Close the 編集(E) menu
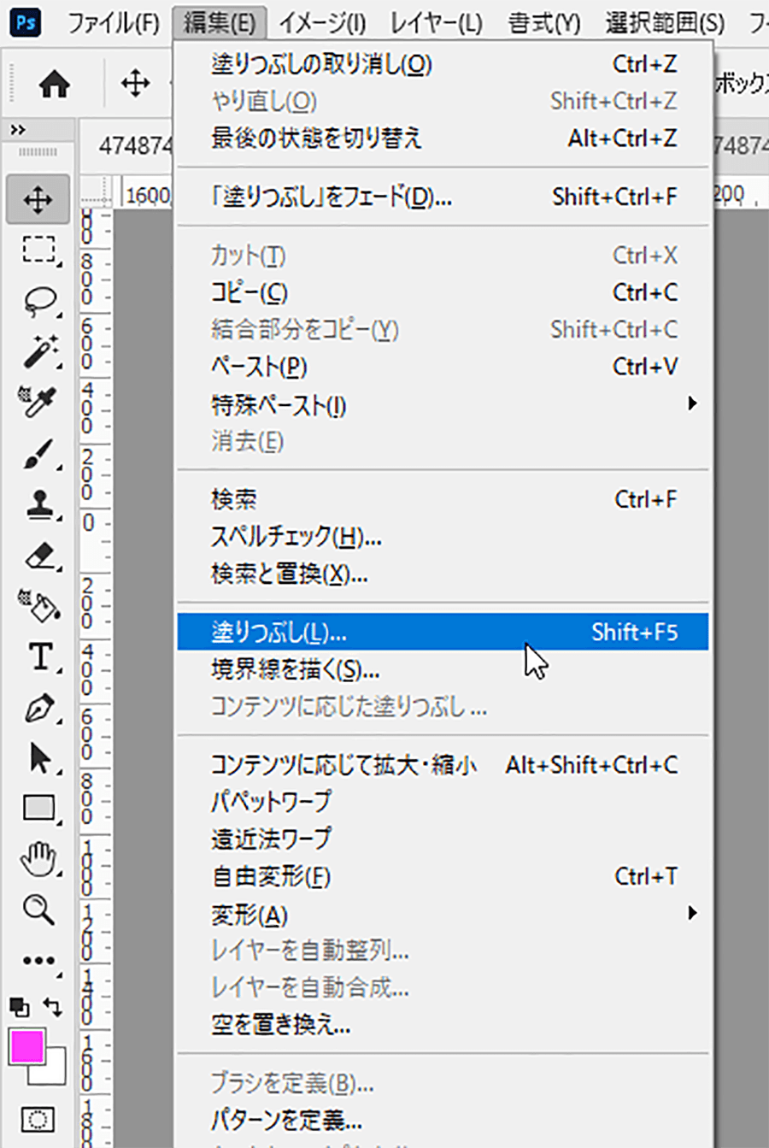Viewport: 769px width, 1148px height. point(220,23)
